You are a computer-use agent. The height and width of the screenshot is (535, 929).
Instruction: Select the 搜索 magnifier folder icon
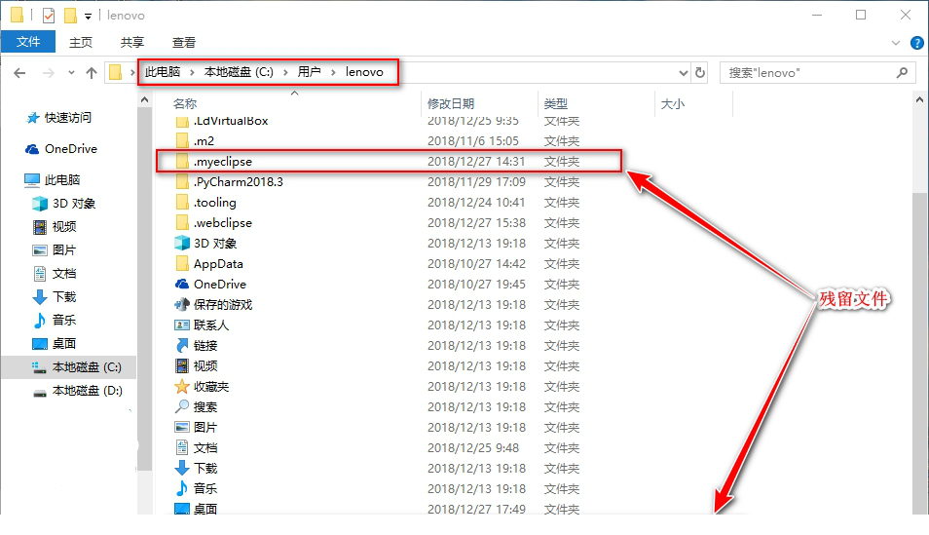click(182, 407)
